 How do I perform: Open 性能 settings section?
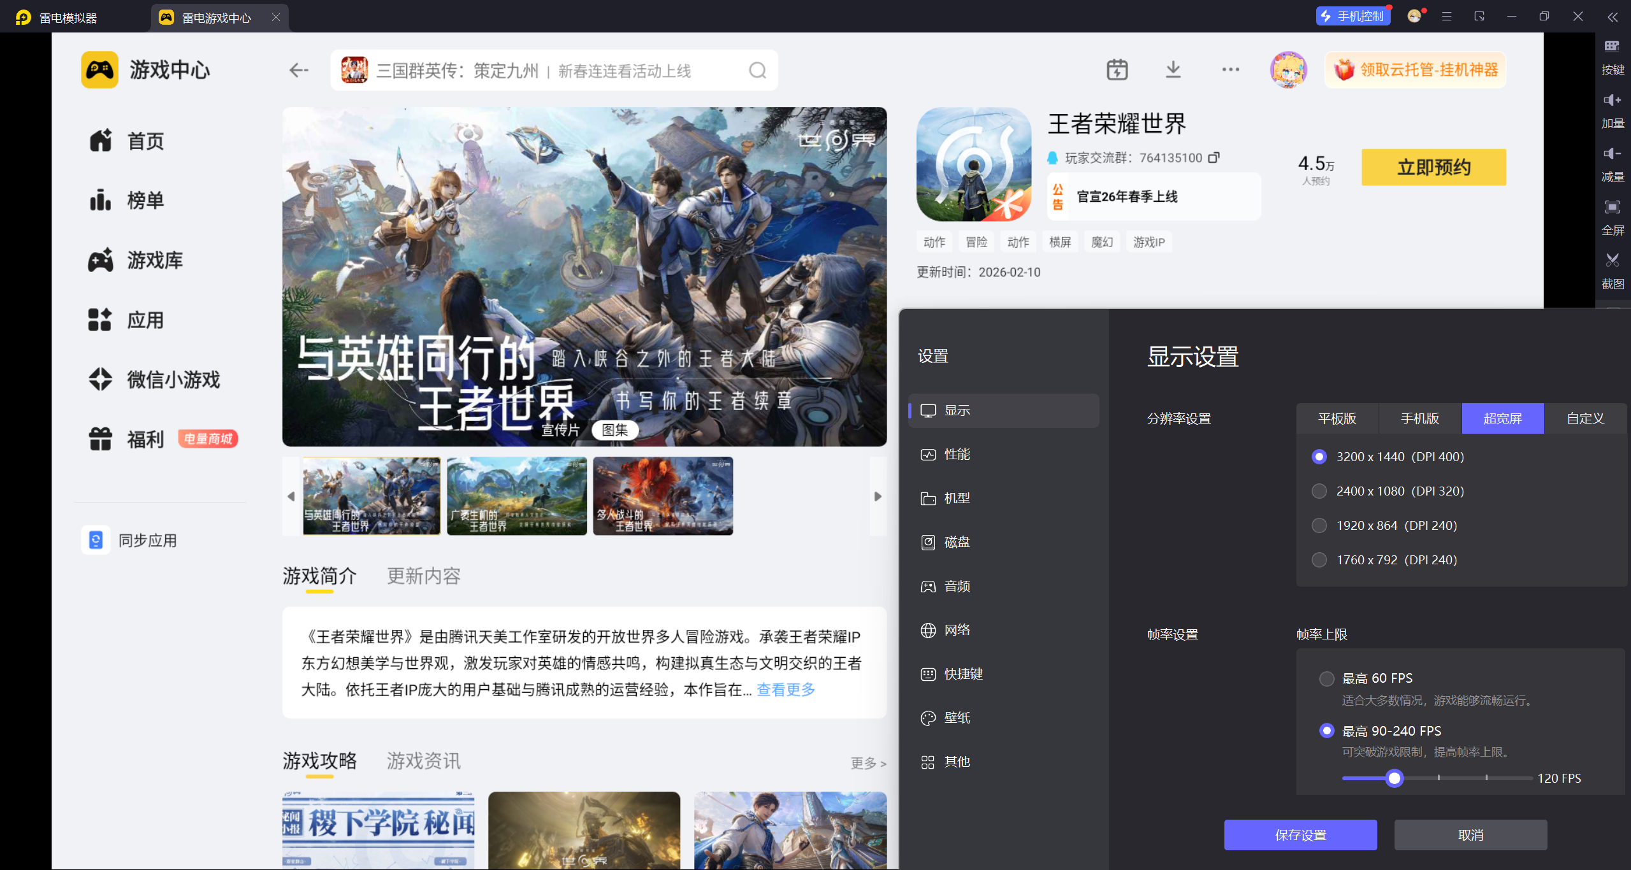[957, 454]
